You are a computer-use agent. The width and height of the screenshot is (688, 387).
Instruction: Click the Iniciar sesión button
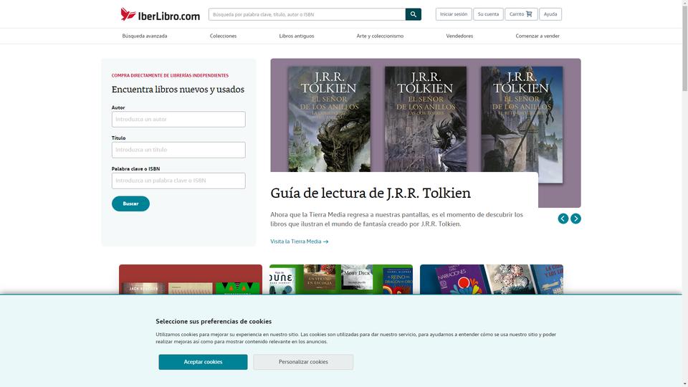click(454, 14)
